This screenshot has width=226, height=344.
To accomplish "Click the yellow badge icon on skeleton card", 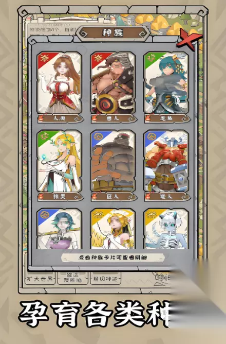I will (x=151, y=214).
